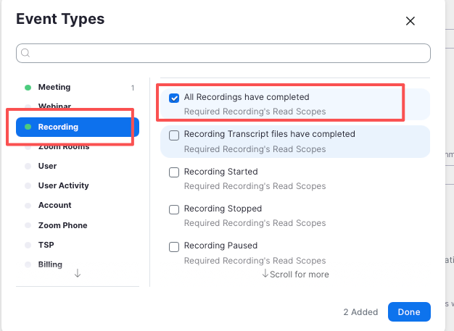
Task: Check the Recording Started event
Action: tap(174, 172)
